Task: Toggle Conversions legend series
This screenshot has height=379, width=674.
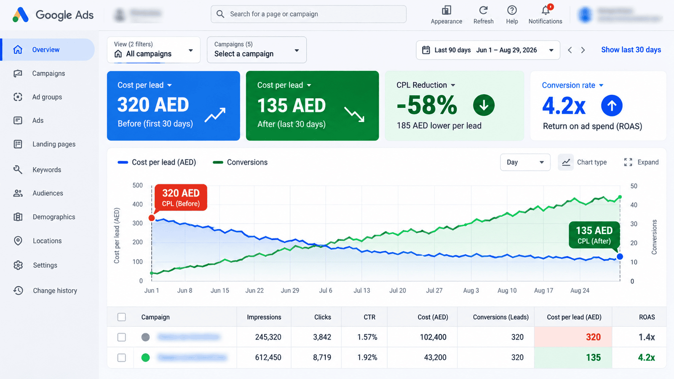Action: coord(240,162)
